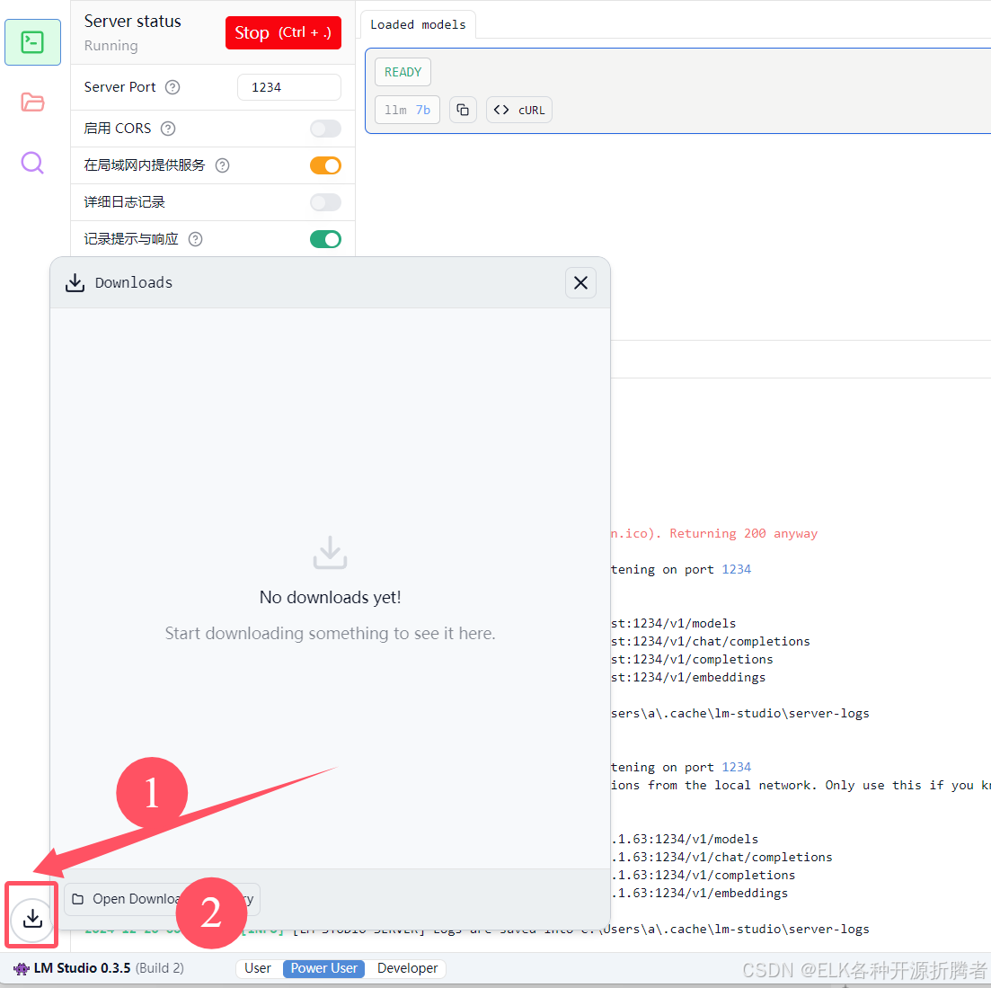Viewport: 991px width, 988px height.
Task: Toggle the 详细日志记录 switch
Action: click(x=325, y=202)
